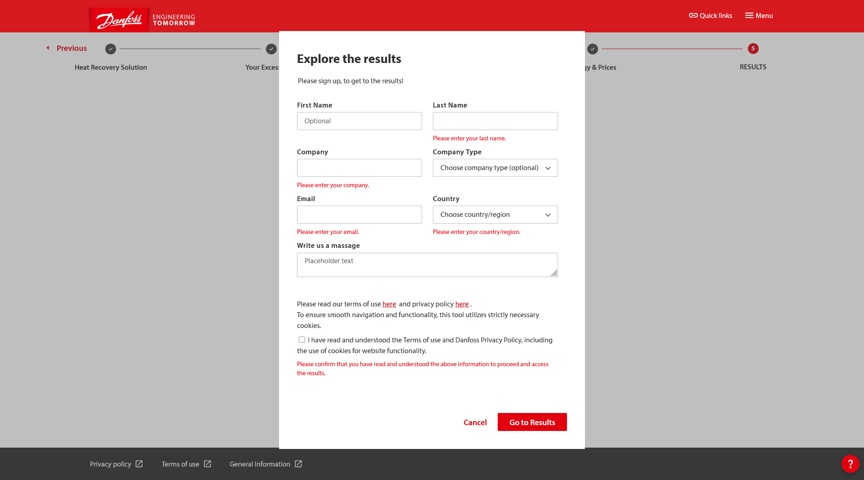Screen dimensions: 864x480
Task: Open the privacy policy 'here' link
Action: pos(462,304)
